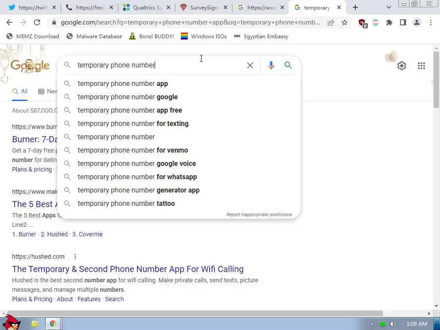Image resolution: width=440 pixels, height=330 pixels.
Task: Open the volume speaker tray icon
Action: [393, 324]
